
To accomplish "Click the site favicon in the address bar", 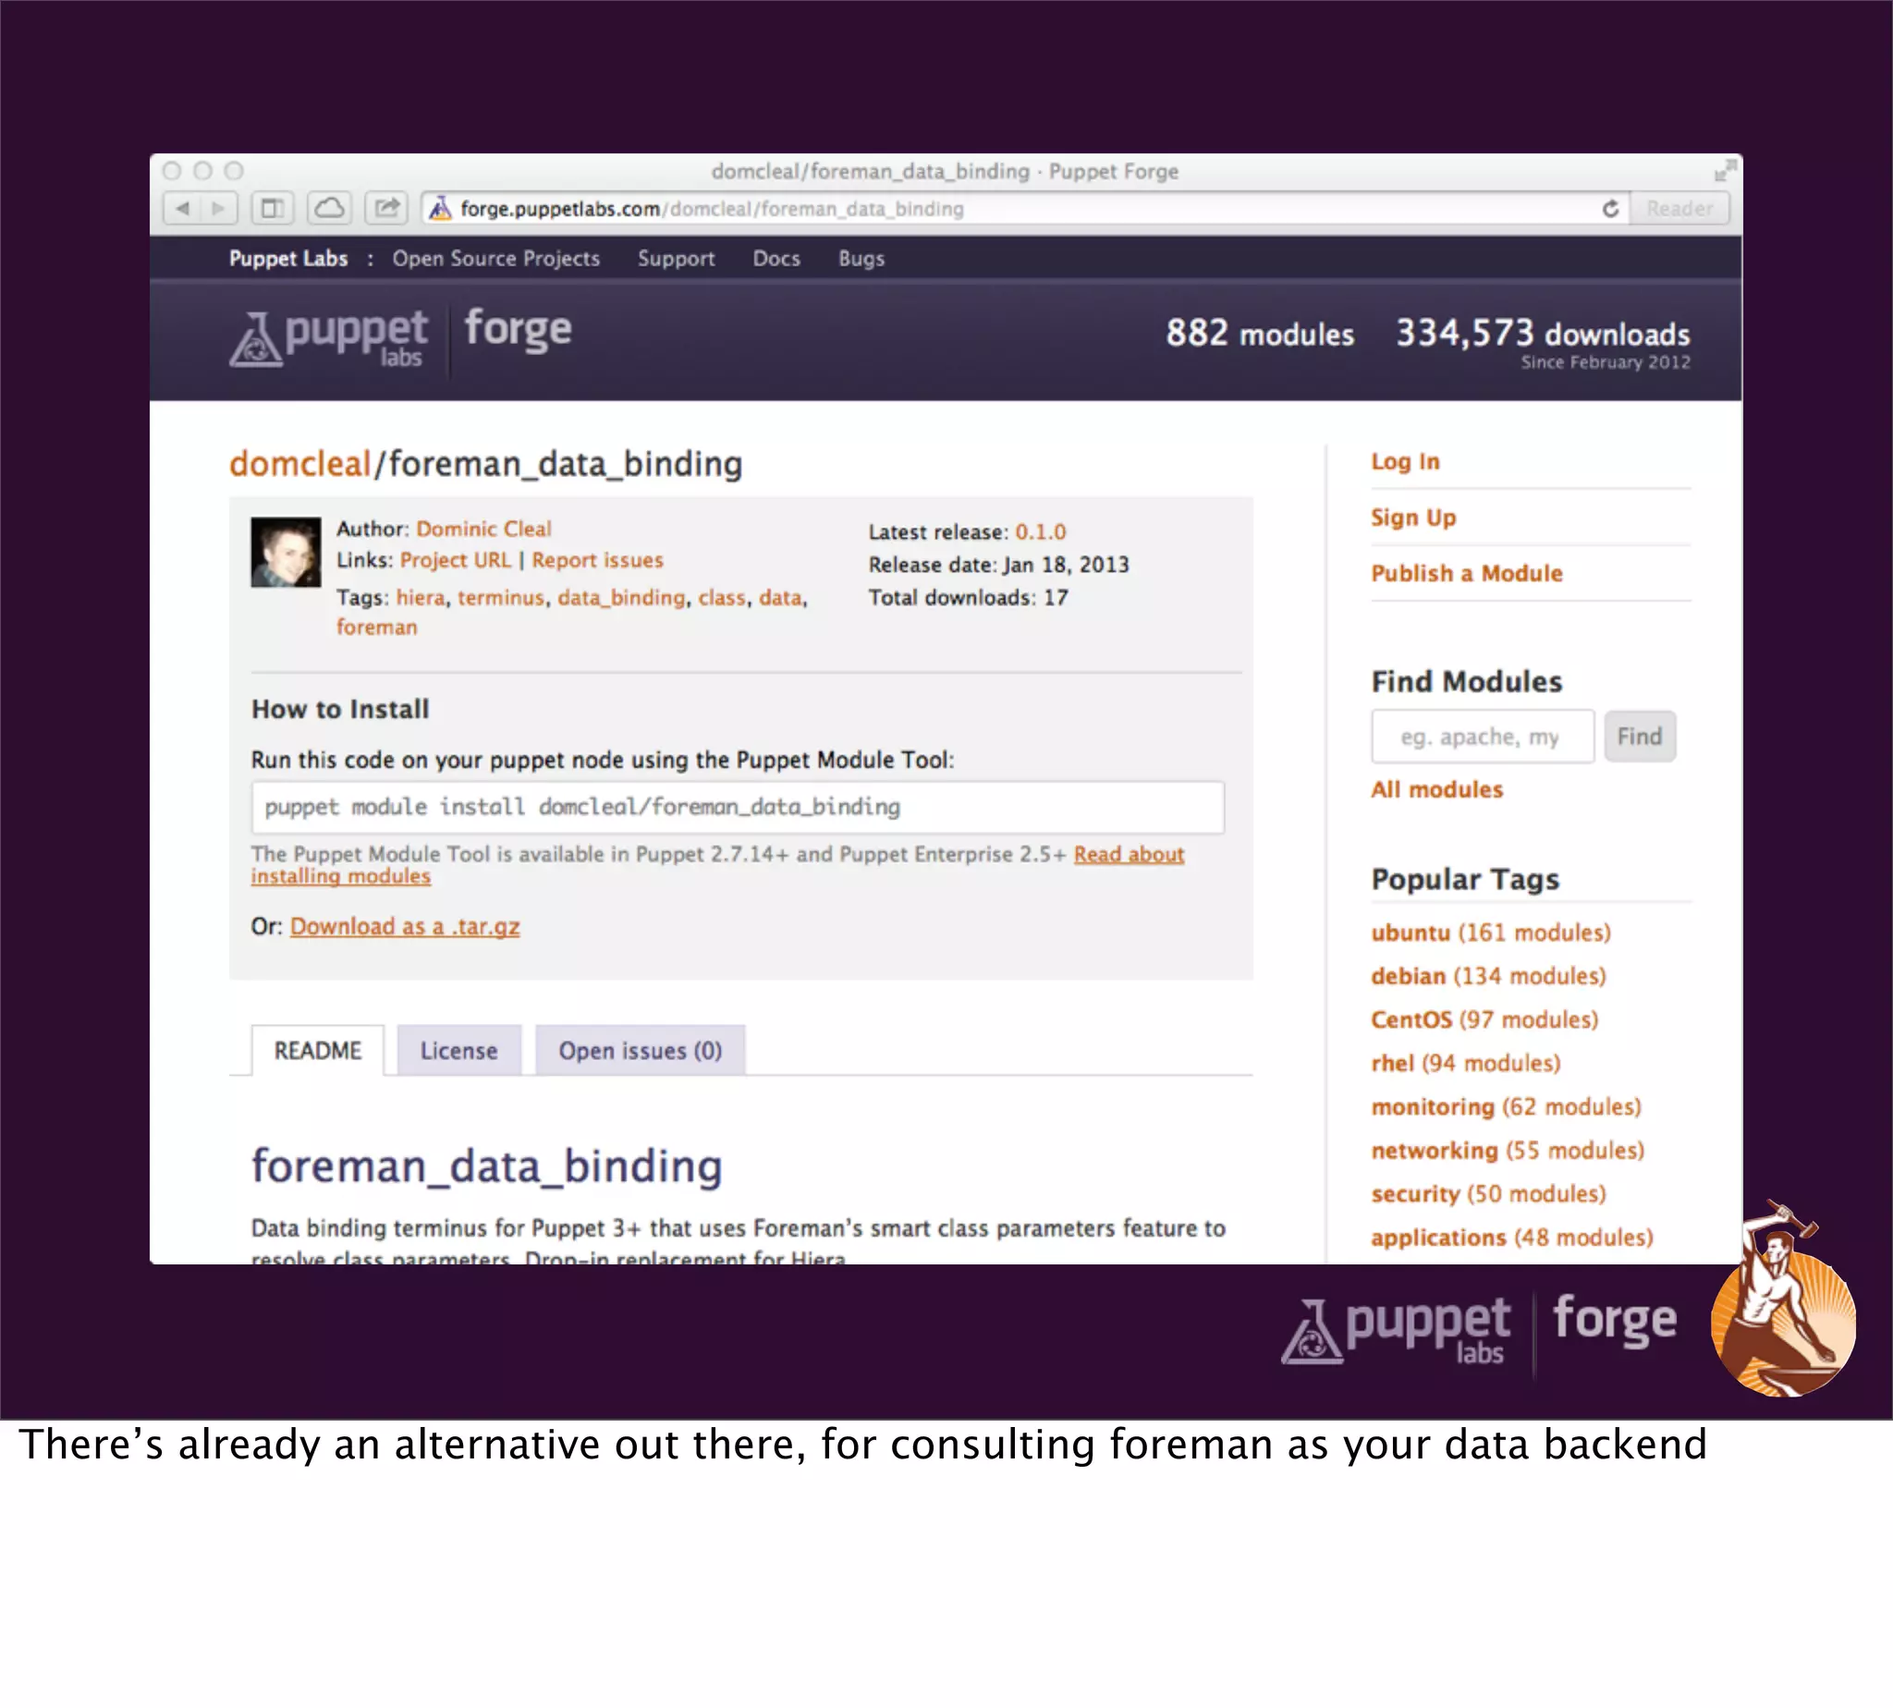I will (x=440, y=208).
